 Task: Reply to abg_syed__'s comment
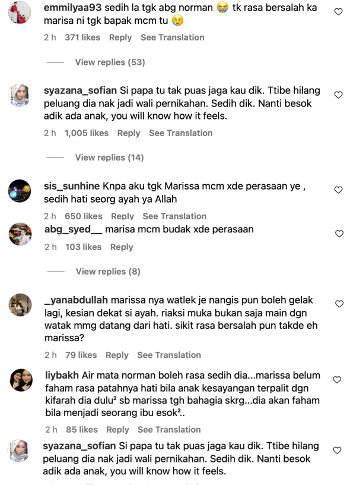pyautogui.click(x=122, y=247)
